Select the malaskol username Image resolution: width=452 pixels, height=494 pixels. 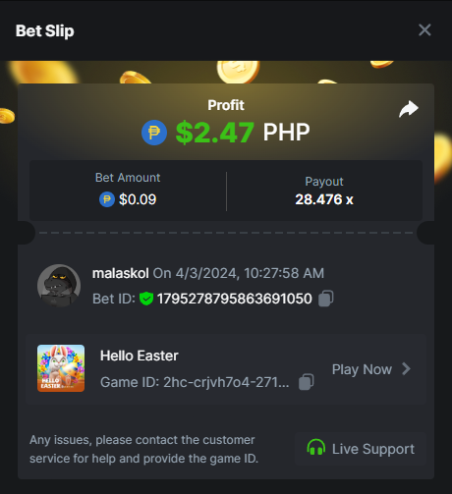tap(121, 273)
